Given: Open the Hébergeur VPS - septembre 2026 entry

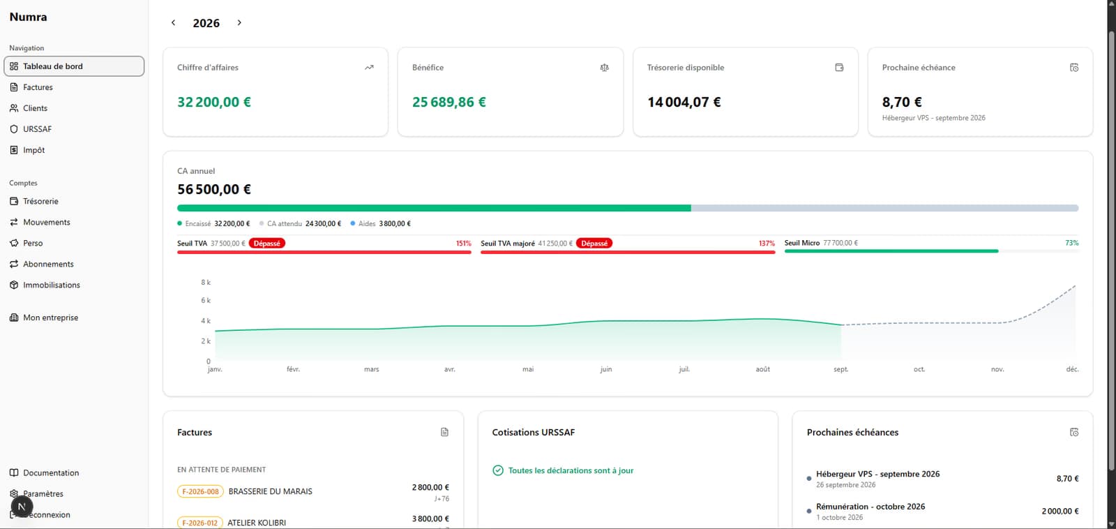Looking at the screenshot, I should tap(943, 479).
